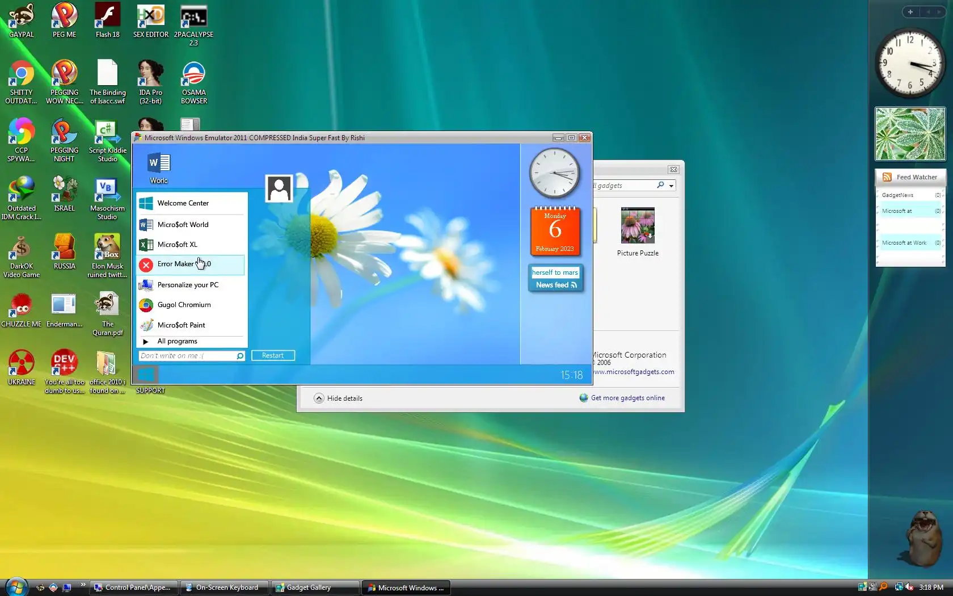Close the Gadget Gallery window
Viewport: 953px width, 596px height.
[673, 169]
